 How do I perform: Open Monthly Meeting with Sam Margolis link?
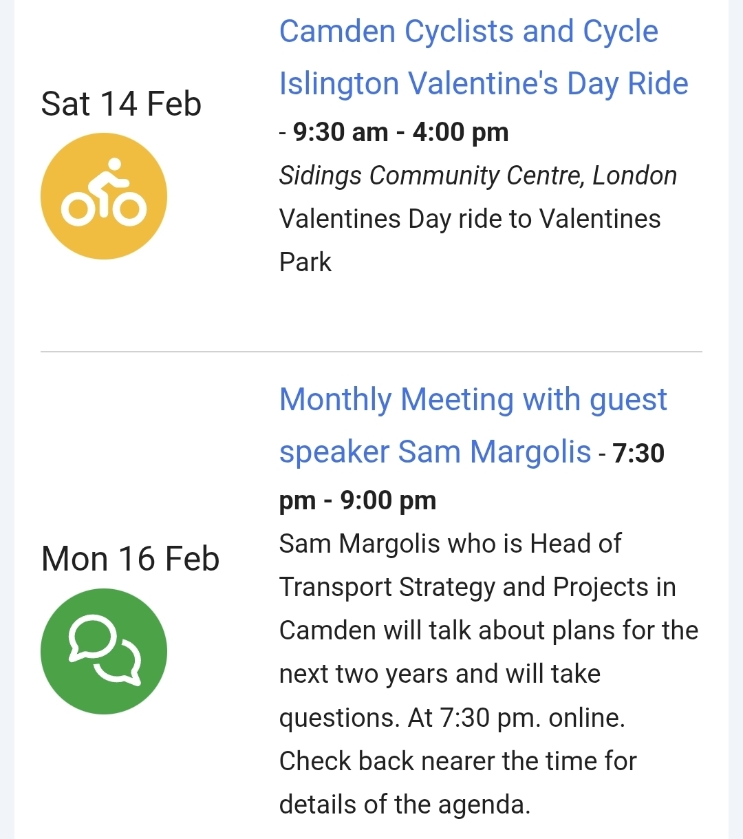473,425
